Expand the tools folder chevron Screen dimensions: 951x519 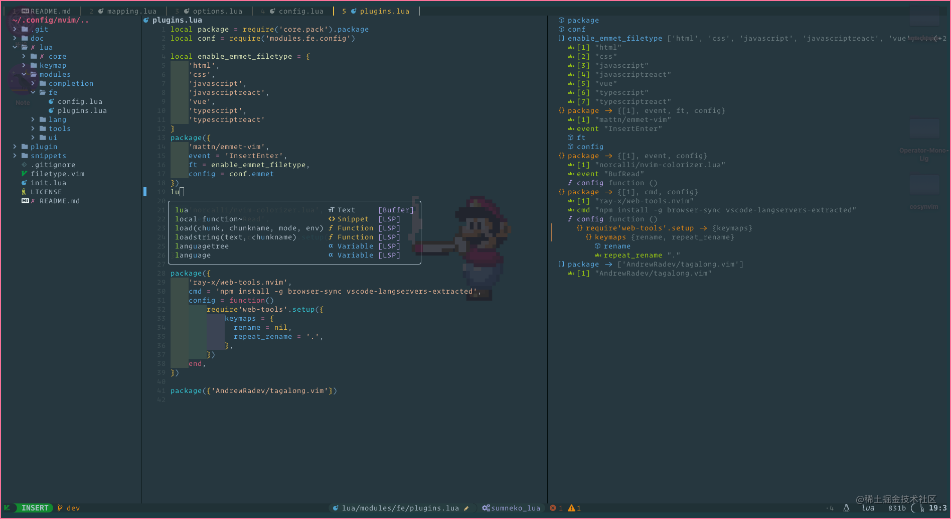pos(33,128)
